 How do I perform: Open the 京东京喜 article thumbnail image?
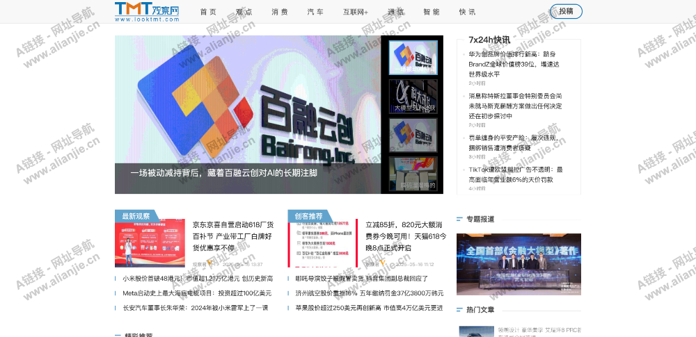coord(150,243)
